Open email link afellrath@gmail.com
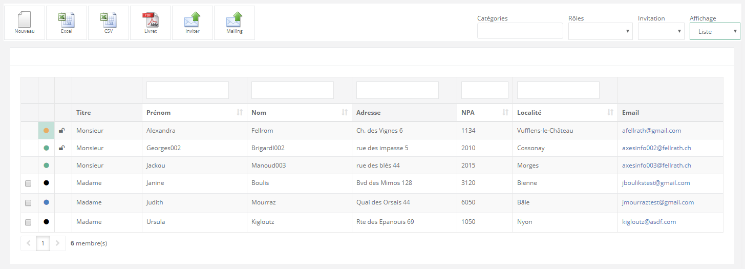This screenshot has height=269, width=745. pyautogui.click(x=651, y=131)
